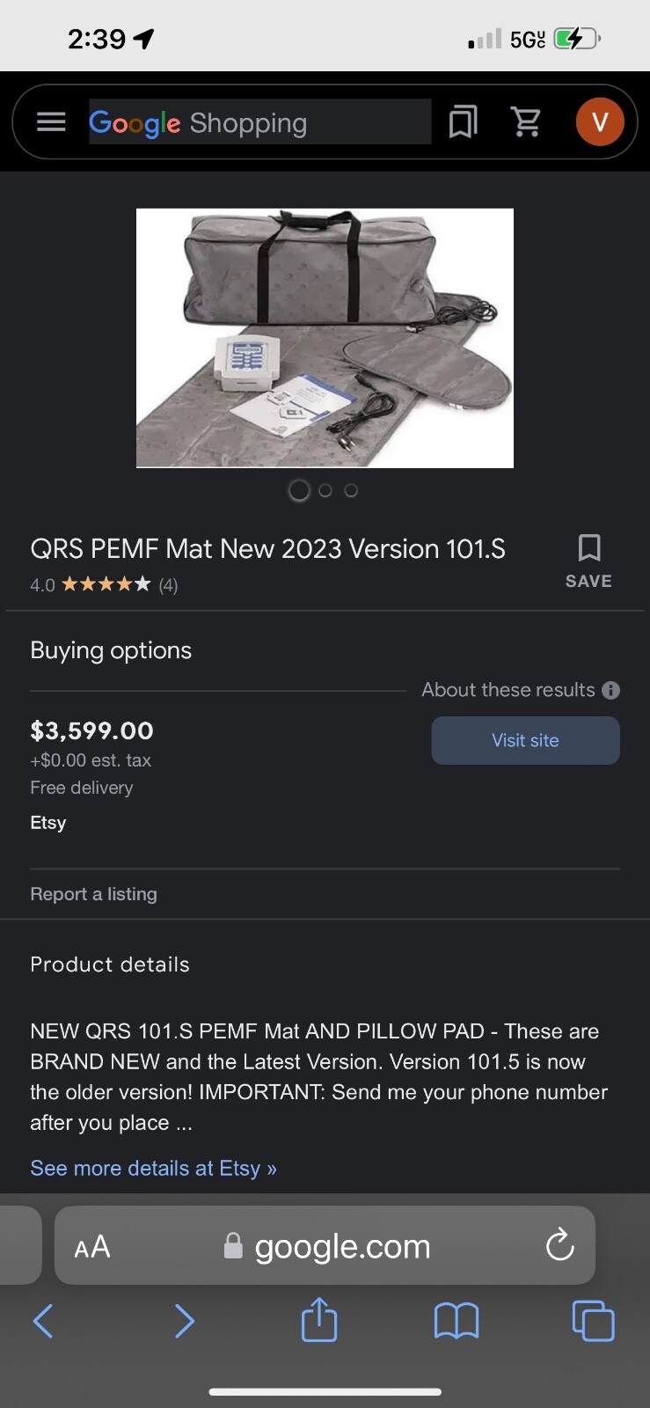The height and width of the screenshot is (1408, 650).
Task: Navigate back with Safari's back arrow
Action: point(43,1320)
